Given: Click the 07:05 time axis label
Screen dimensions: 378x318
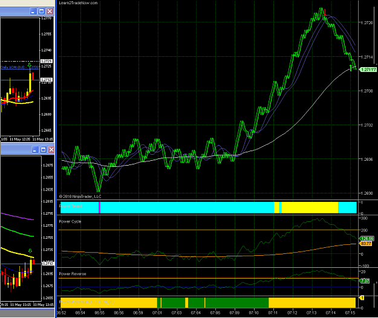Looking at the screenshot, I should (x=215, y=313).
